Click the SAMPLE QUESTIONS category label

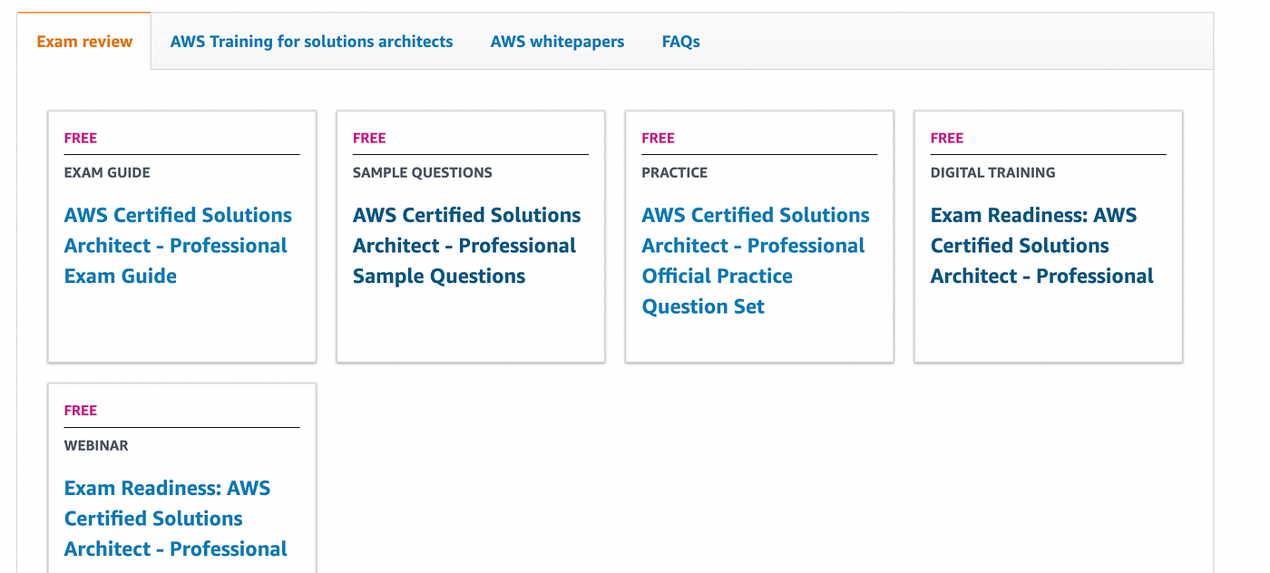point(422,172)
